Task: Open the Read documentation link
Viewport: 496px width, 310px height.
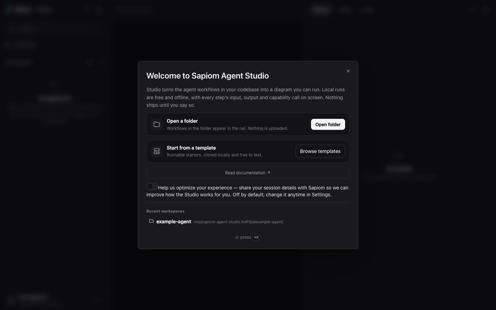Action: 248,173
